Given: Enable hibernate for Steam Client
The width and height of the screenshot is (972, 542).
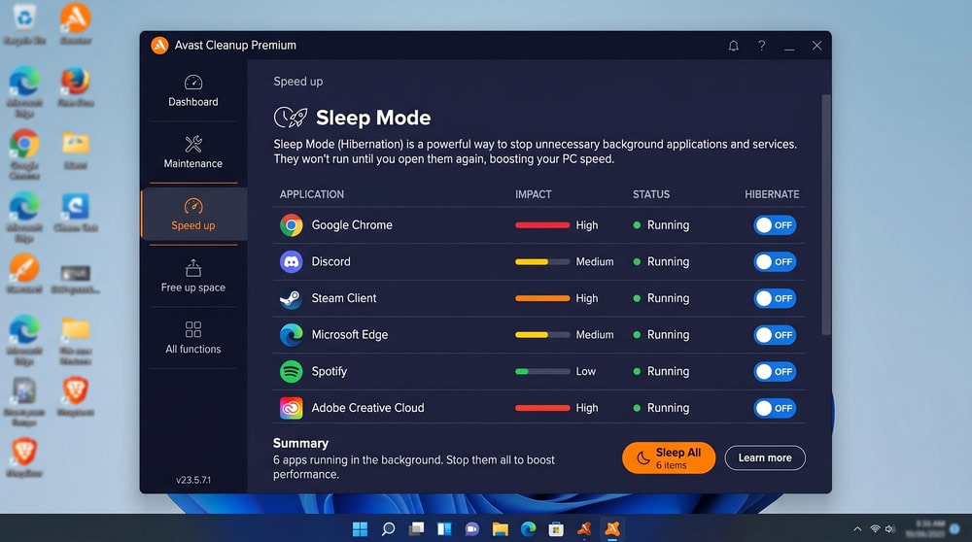Looking at the screenshot, I should pos(775,298).
